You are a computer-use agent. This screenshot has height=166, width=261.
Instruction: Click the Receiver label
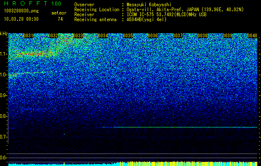(84, 15)
